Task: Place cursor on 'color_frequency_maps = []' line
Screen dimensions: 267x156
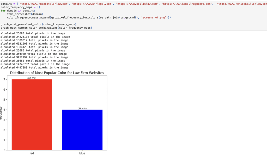Action: click(x=20, y=7)
